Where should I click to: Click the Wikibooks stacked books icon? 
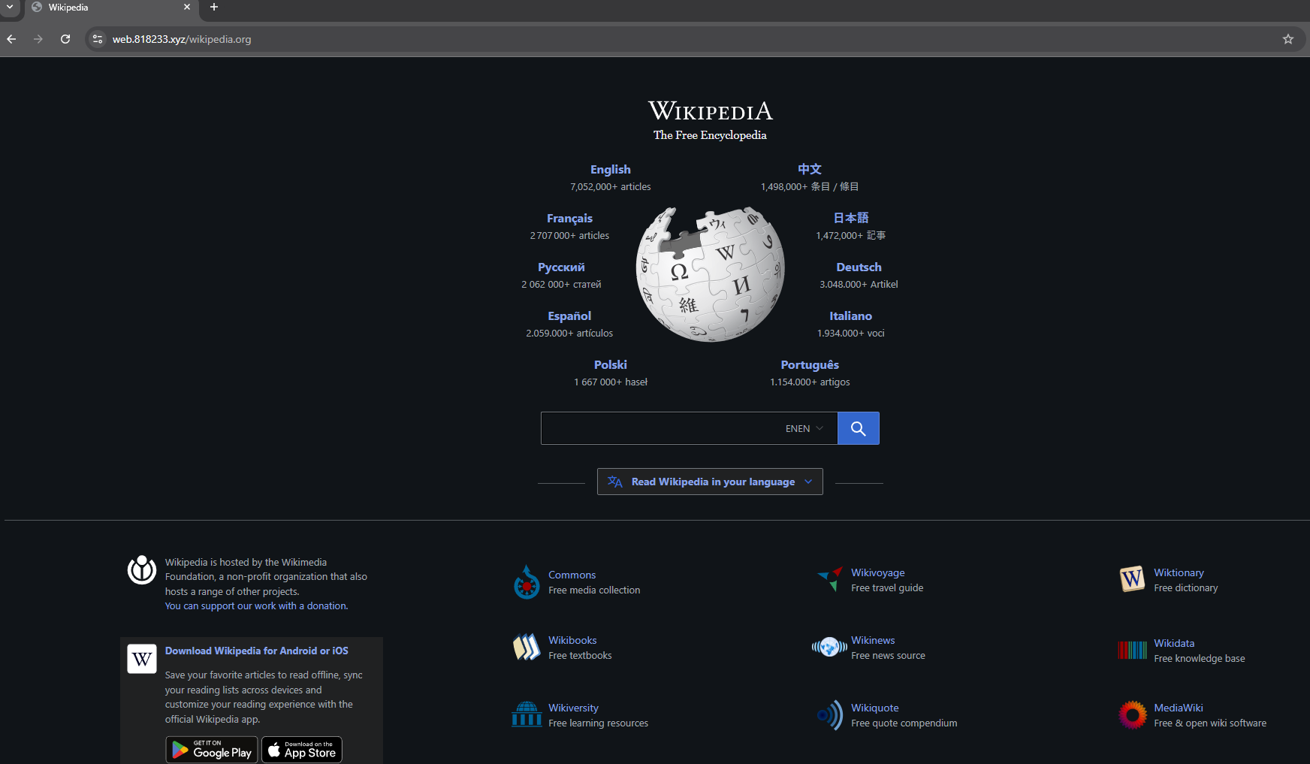pos(527,647)
